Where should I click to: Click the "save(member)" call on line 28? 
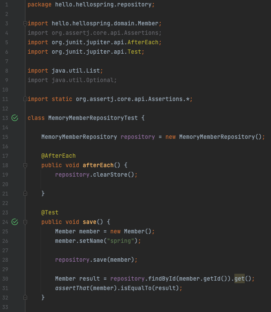114,260
